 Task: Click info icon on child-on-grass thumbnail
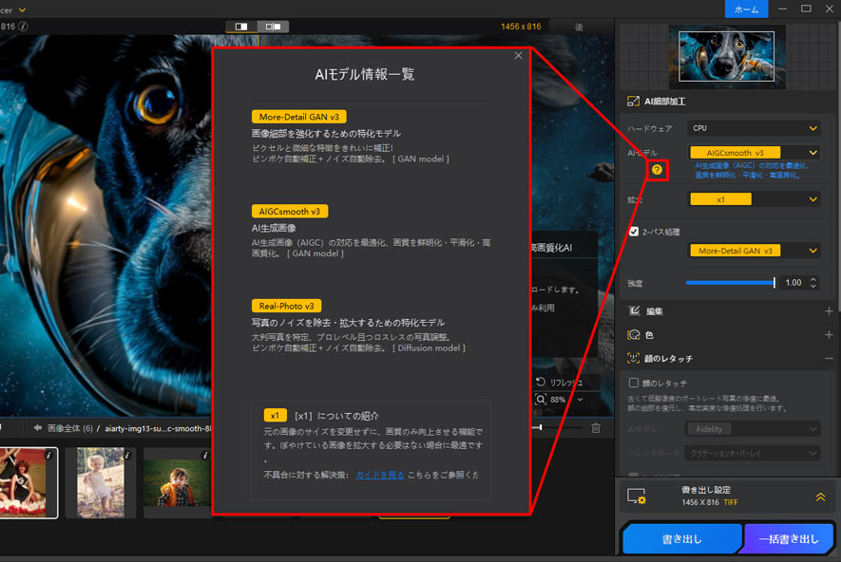coord(205,455)
